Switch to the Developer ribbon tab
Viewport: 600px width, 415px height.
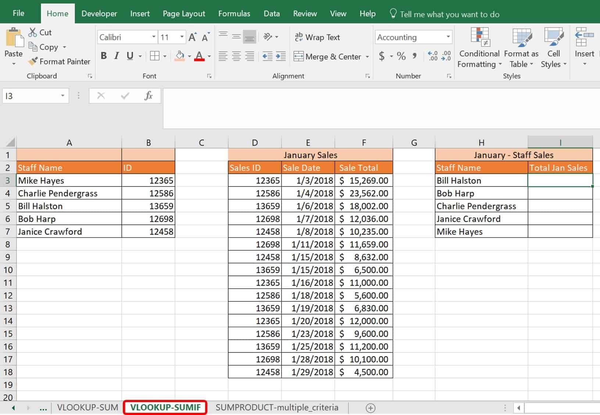[99, 13]
